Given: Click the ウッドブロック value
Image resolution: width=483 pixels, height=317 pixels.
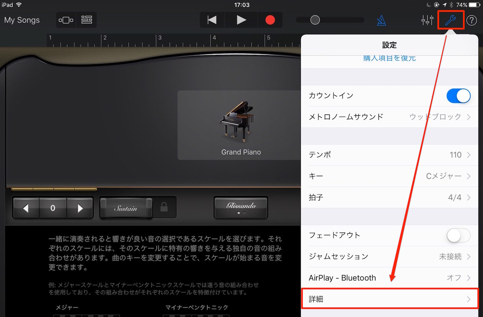Looking at the screenshot, I should click(435, 117).
